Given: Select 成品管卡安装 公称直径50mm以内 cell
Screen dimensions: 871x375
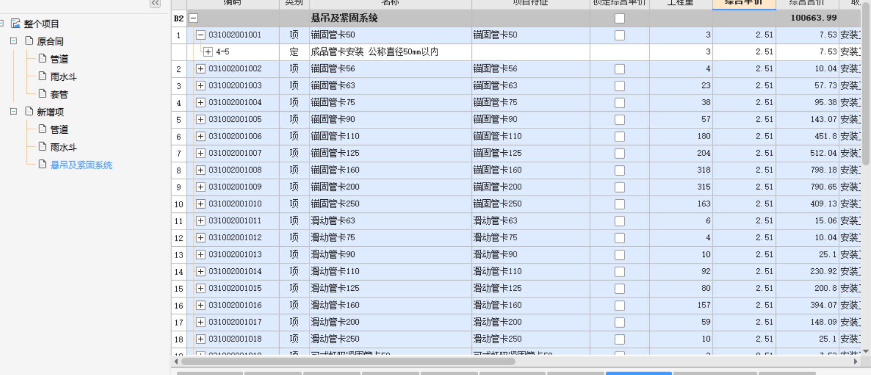Looking at the screenshot, I should coord(390,51).
